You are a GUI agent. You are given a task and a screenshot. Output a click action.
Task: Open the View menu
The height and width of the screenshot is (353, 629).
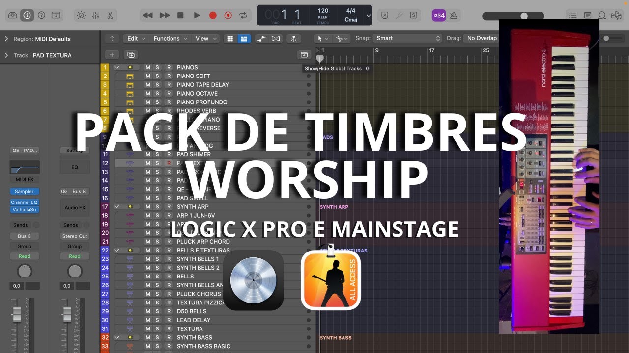pos(206,39)
